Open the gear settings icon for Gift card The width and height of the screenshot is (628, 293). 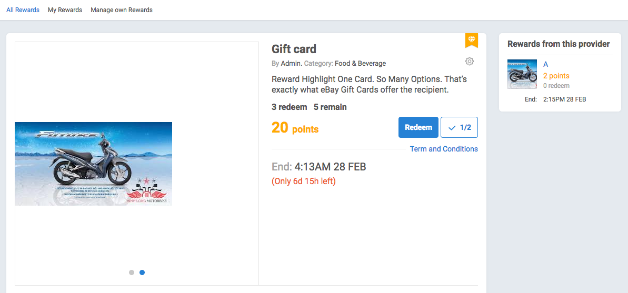[470, 62]
